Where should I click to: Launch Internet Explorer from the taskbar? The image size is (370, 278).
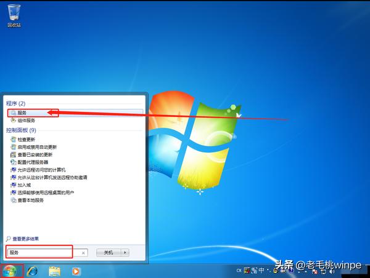click(32, 271)
